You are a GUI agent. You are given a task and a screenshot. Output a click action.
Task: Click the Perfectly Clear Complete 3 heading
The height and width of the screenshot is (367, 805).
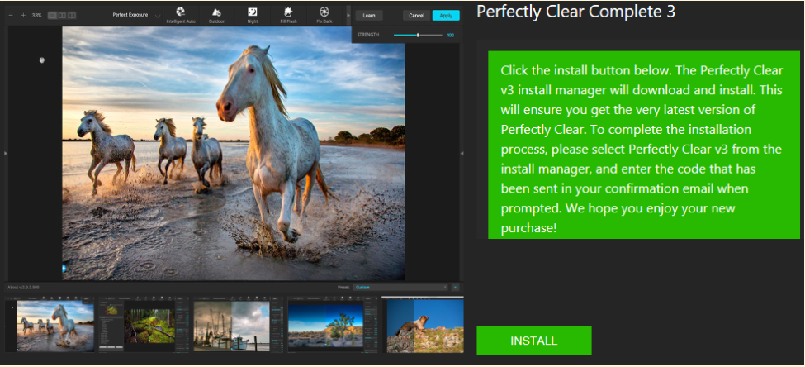pos(576,12)
